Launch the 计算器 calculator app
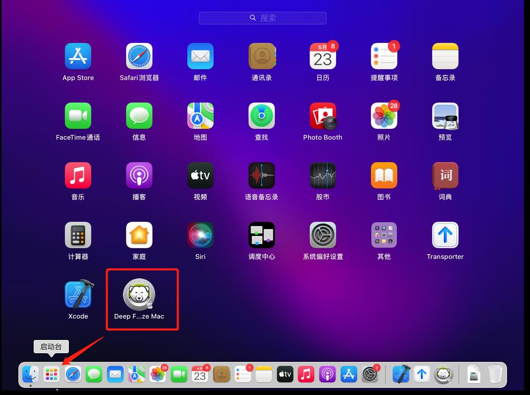Screen dimensions: 530x395 (x=78, y=235)
